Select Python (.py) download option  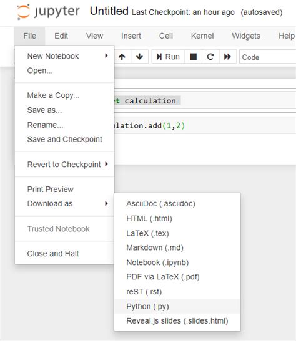[177, 306]
